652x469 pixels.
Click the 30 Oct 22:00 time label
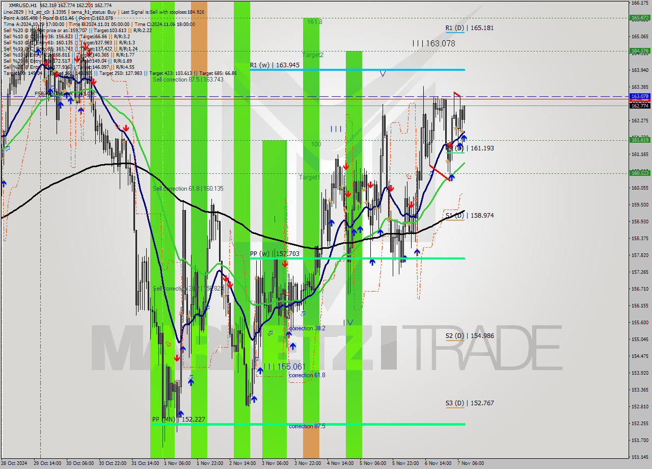click(113, 463)
